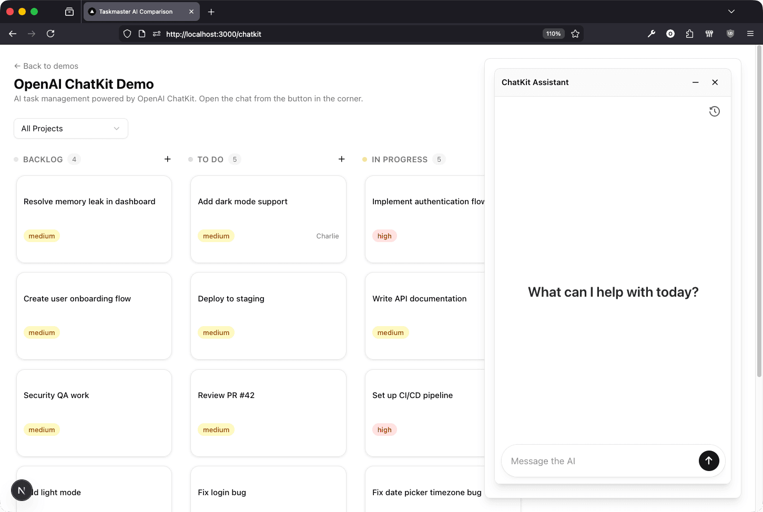Viewport: 763px width, 512px height.
Task: Open the Firefox application menu
Action: point(750,34)
